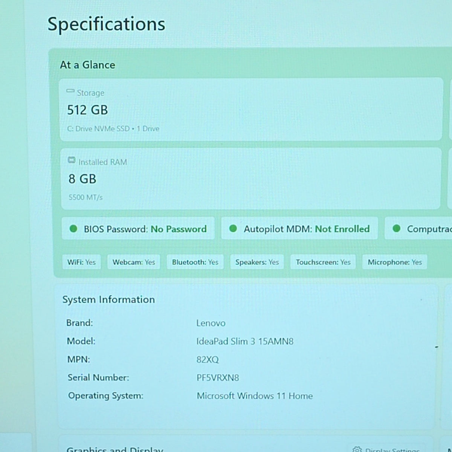Click the Installed RAM chip icon
452x452 pixels.
pyautogui.click(x=72, y=160)
